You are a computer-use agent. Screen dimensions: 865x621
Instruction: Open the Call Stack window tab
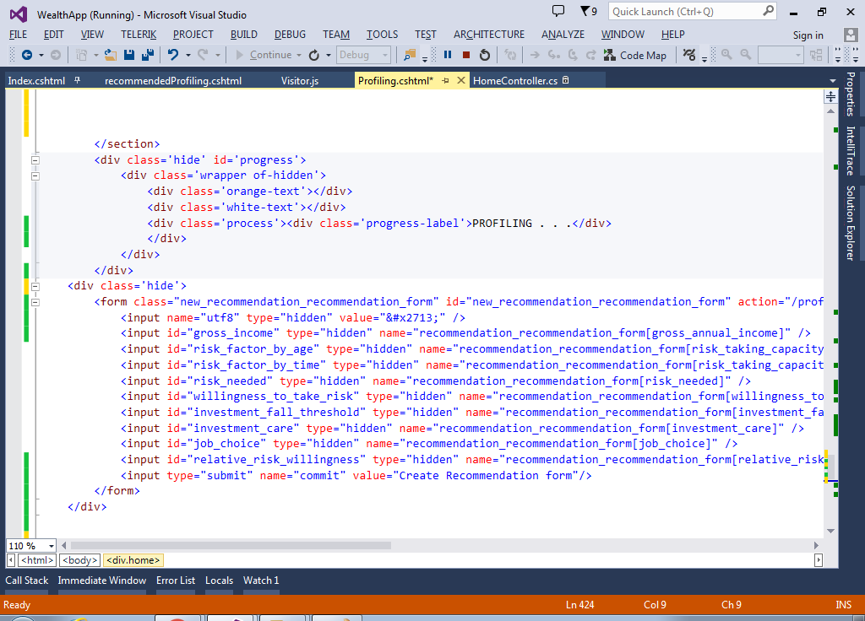pyautogui.click(x=26, y=580)
